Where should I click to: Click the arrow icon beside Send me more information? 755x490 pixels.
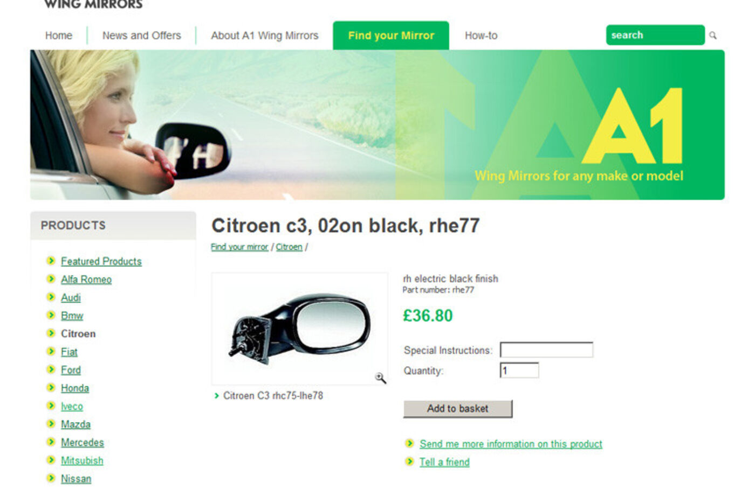409,444
